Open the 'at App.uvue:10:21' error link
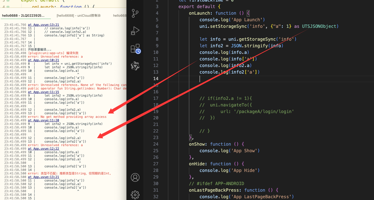 tap(43, 60)
